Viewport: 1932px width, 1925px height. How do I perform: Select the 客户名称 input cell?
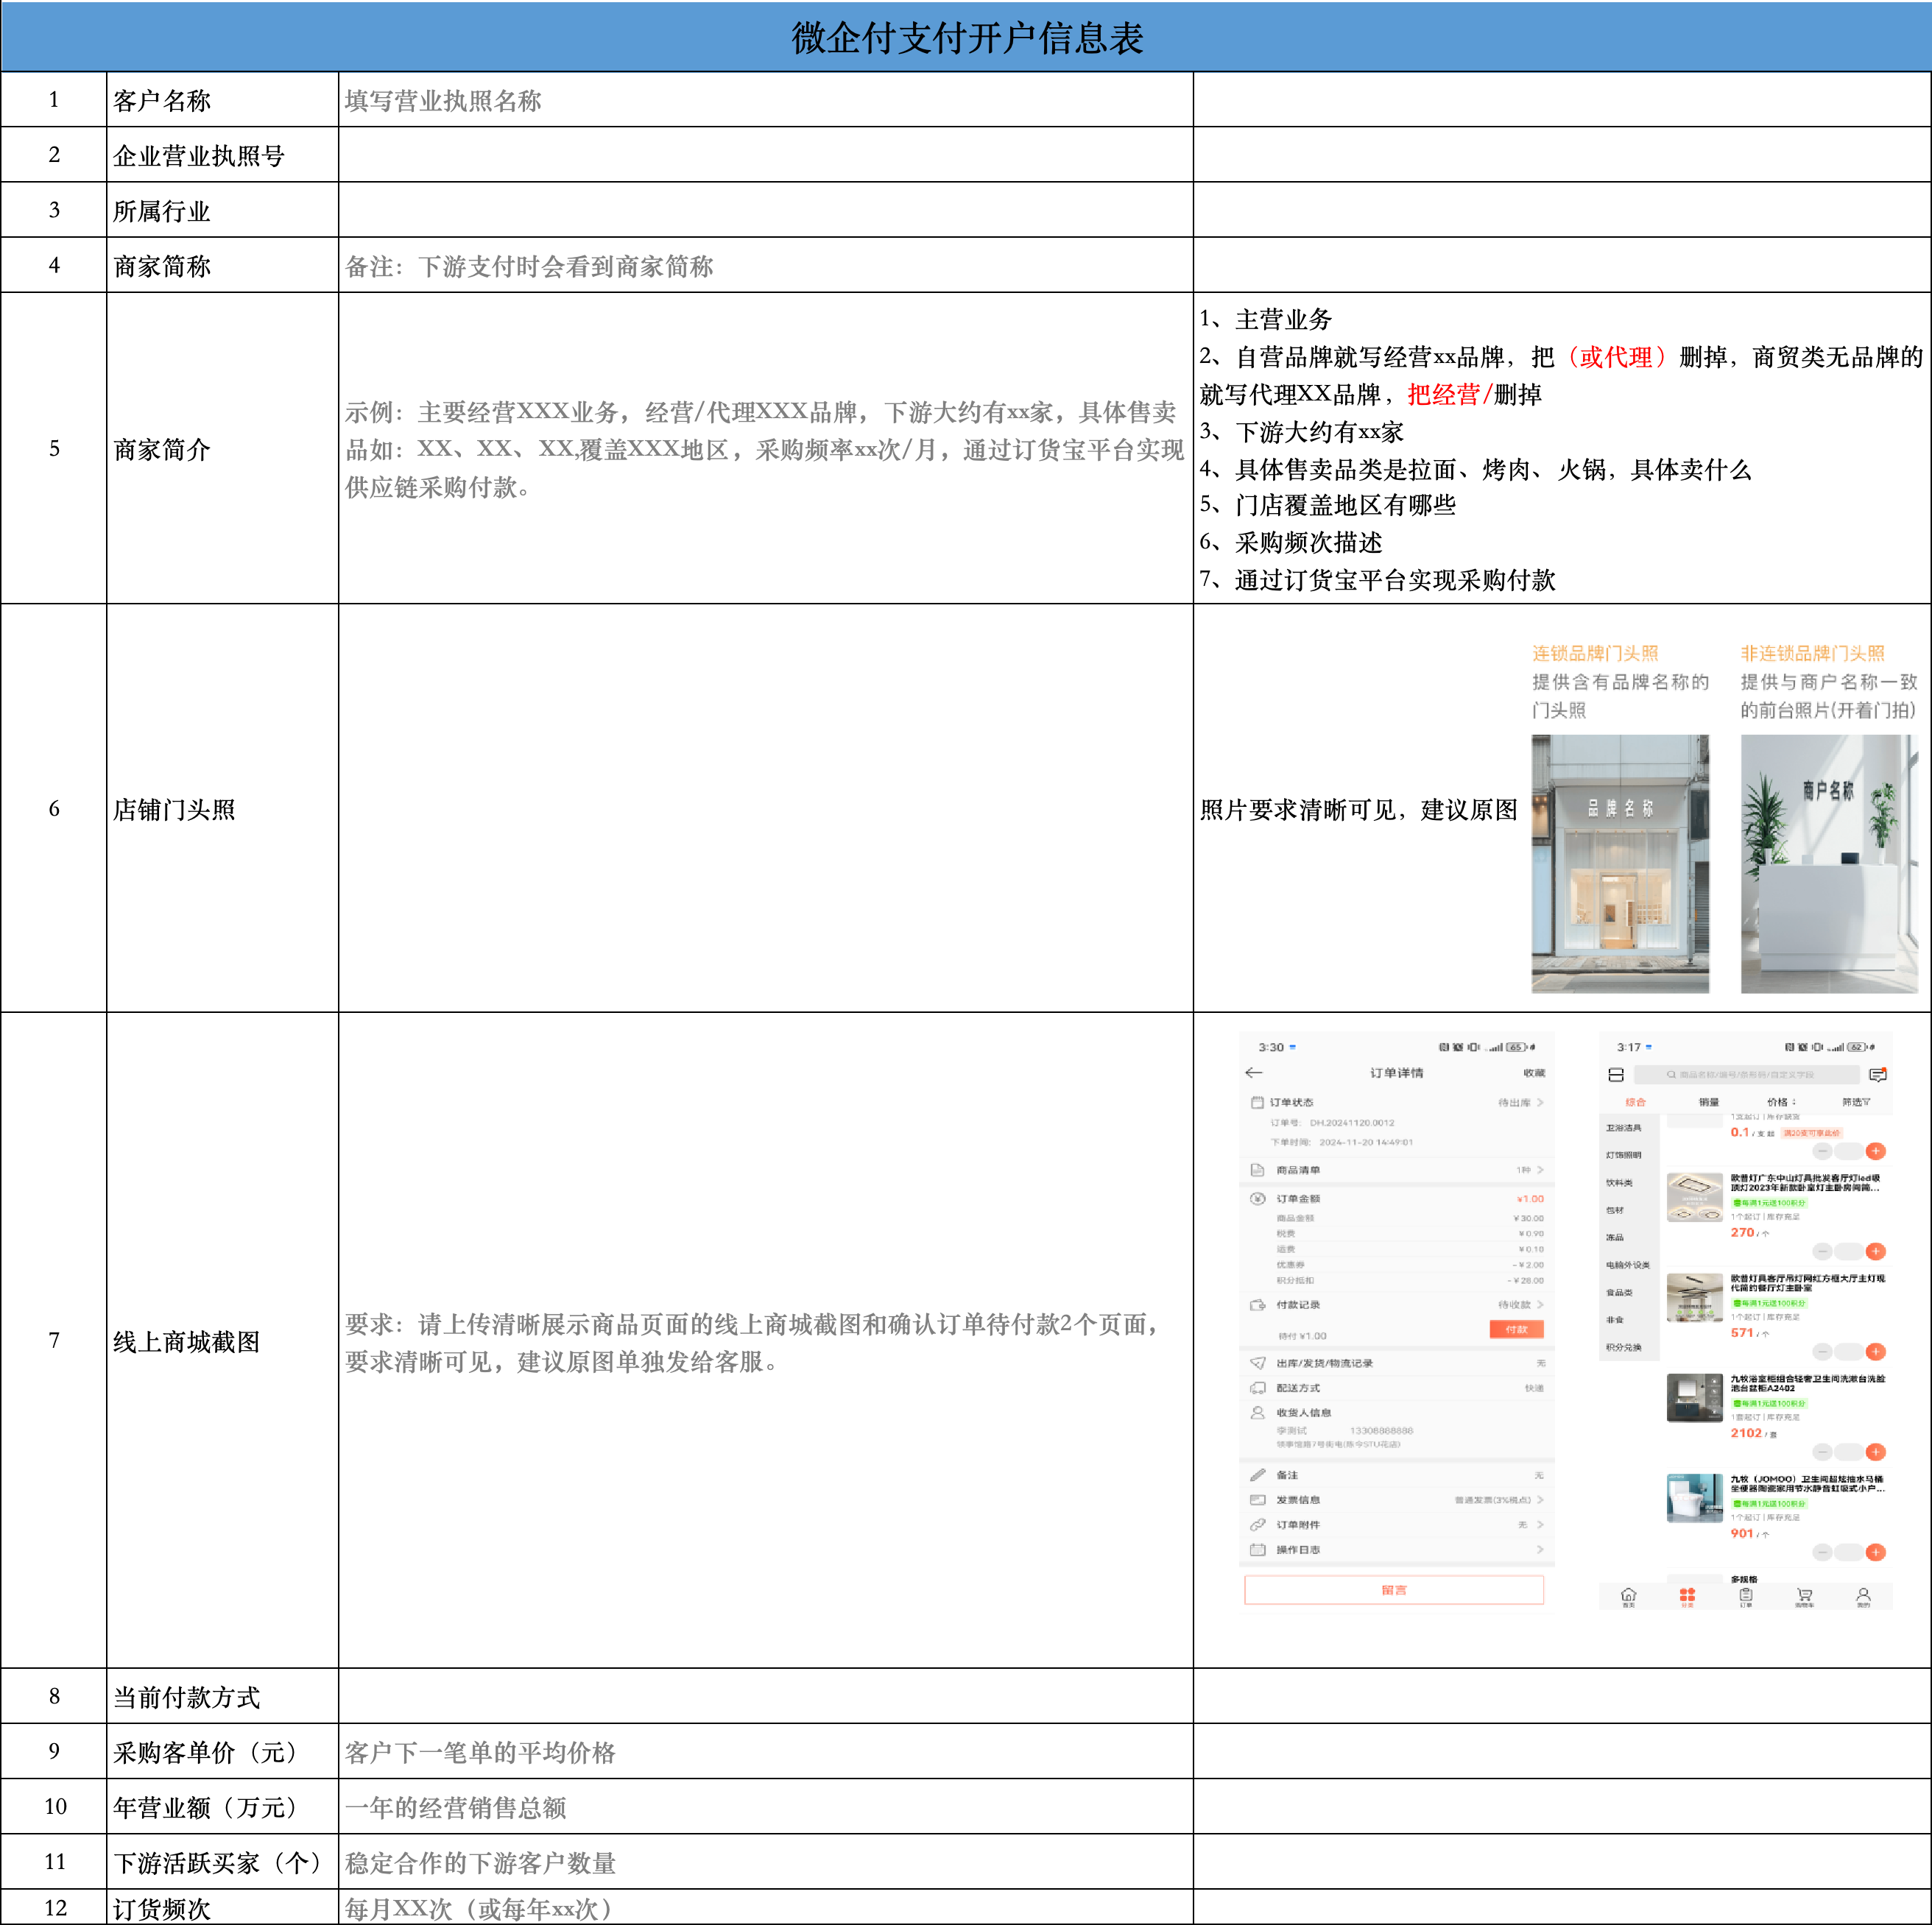(766, 100)
